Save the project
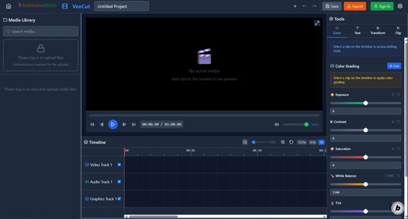 tap(332, 6)
